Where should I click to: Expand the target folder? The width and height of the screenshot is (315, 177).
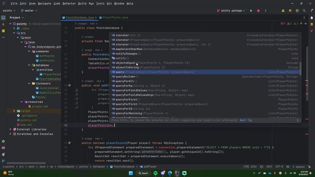14,111
